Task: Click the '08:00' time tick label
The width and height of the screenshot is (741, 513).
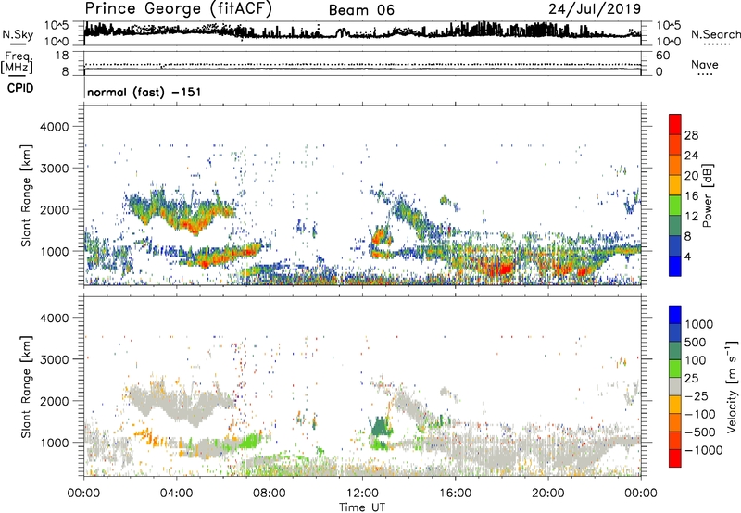Action: pos(270,494)
